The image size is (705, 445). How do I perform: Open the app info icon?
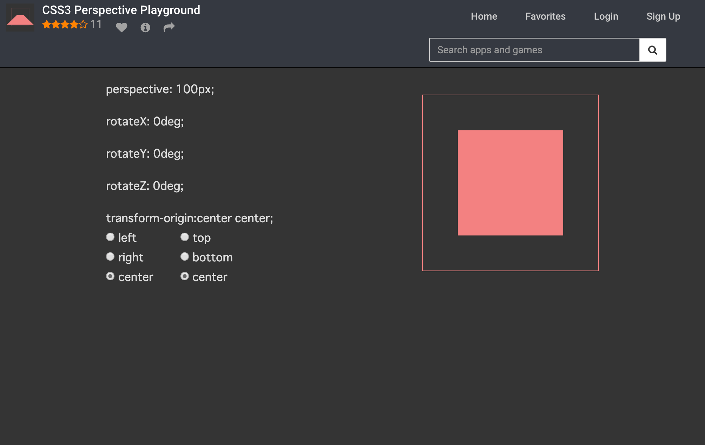(145, 27)
